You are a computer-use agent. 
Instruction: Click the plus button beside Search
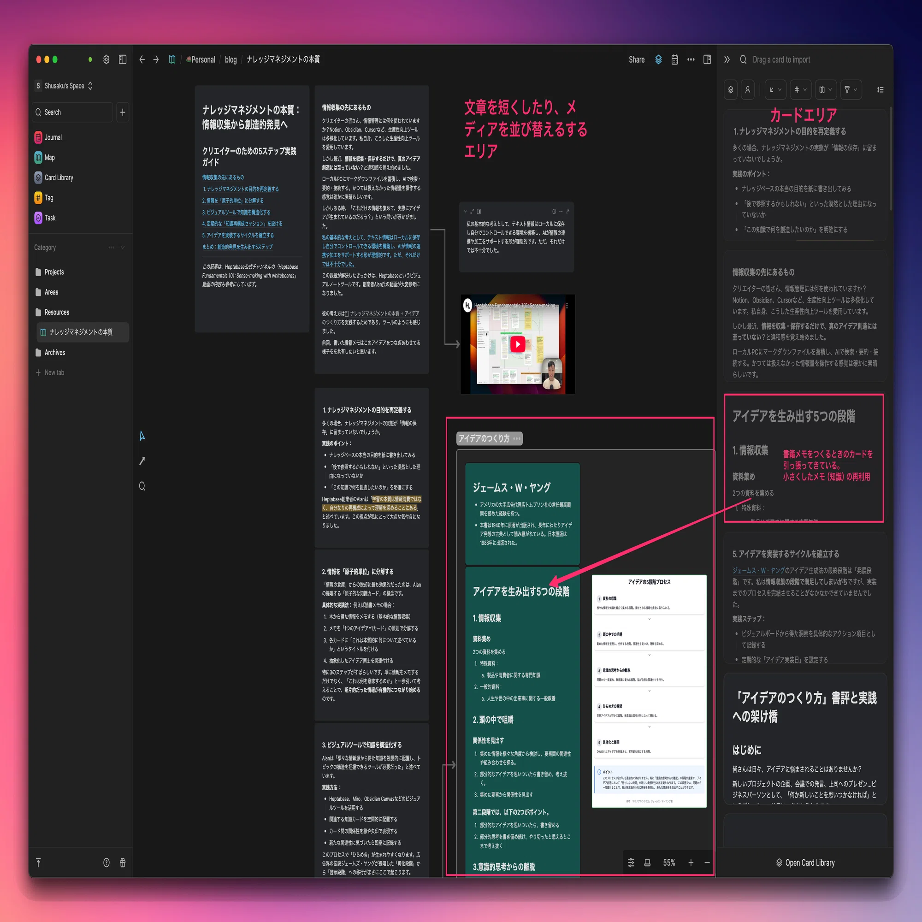(x=123, y=112)
